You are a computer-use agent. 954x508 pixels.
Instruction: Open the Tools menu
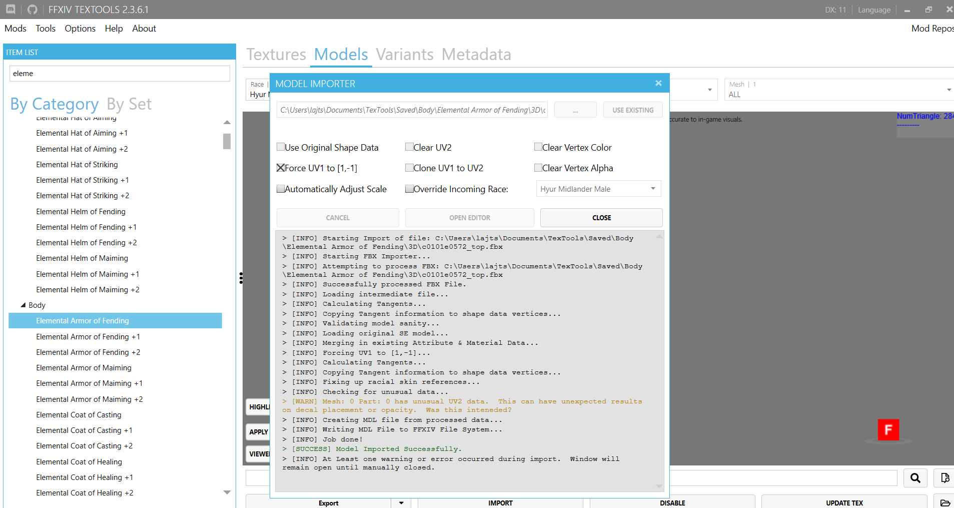[x=46, y=29]
